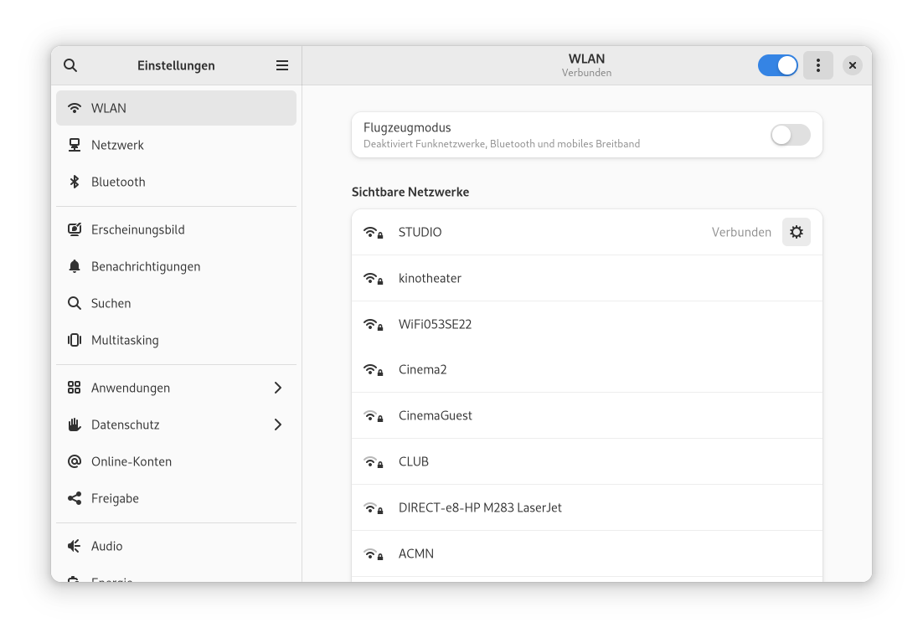Turn off the WLAN switch in header
Image resolution: width=923 pixels, height=638 pixels.
(x=778, y=65)
